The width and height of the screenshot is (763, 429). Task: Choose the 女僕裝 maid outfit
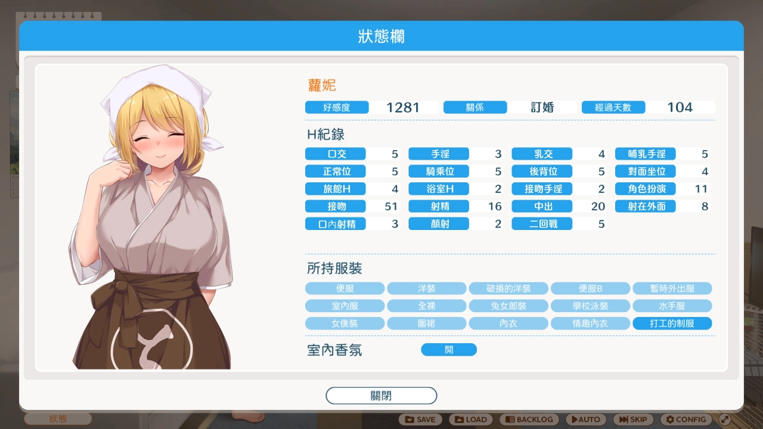pos(345,323)
